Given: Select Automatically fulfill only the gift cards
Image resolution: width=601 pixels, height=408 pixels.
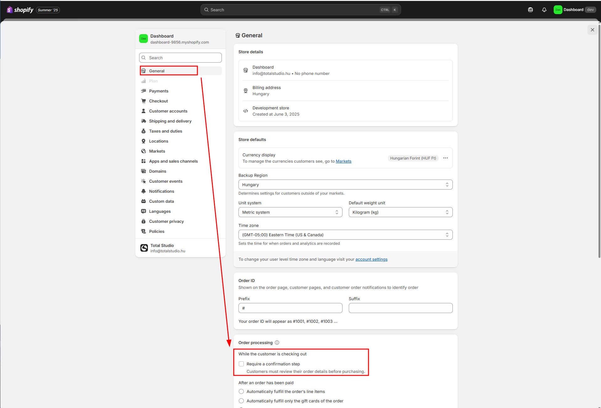Looking at the screenshot, I should click(241, 401).
